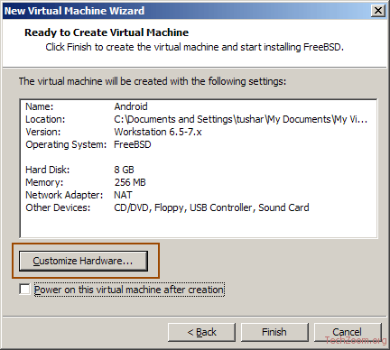Select the Name value 'Android'
This screenshot has width=390, height=350.
pos(131,106)
